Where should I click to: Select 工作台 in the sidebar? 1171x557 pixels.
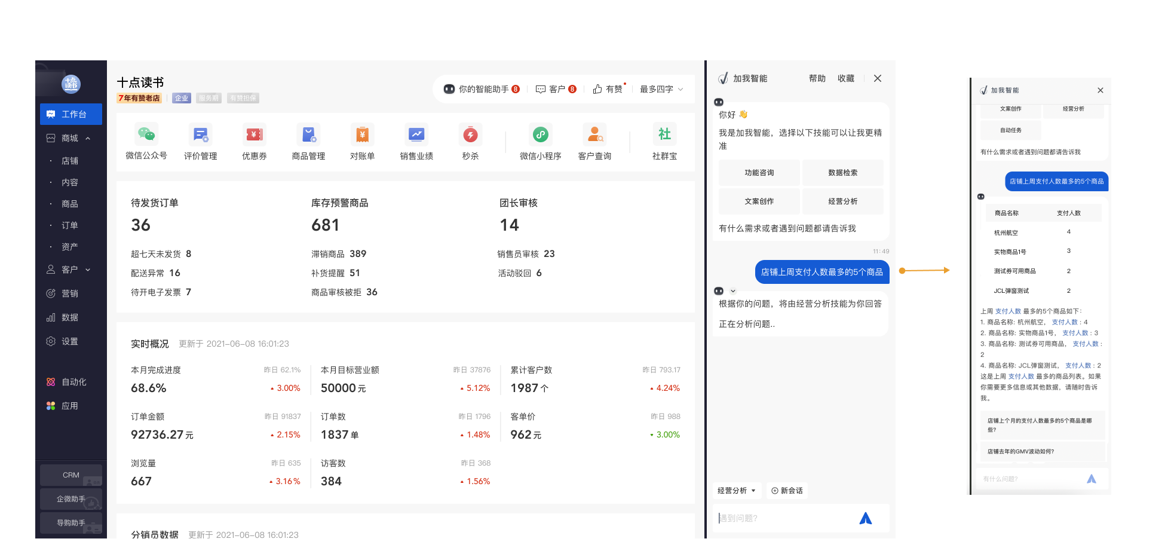pyautogui.click(x=71, y=114)
